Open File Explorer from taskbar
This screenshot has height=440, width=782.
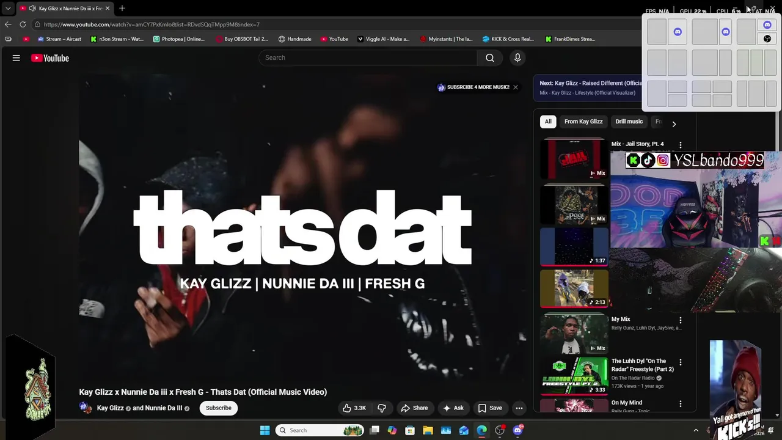pos(428,430)
